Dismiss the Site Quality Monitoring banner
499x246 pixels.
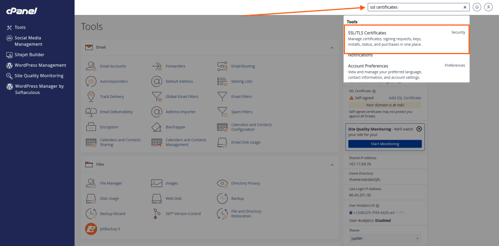(x=419, y=129)
